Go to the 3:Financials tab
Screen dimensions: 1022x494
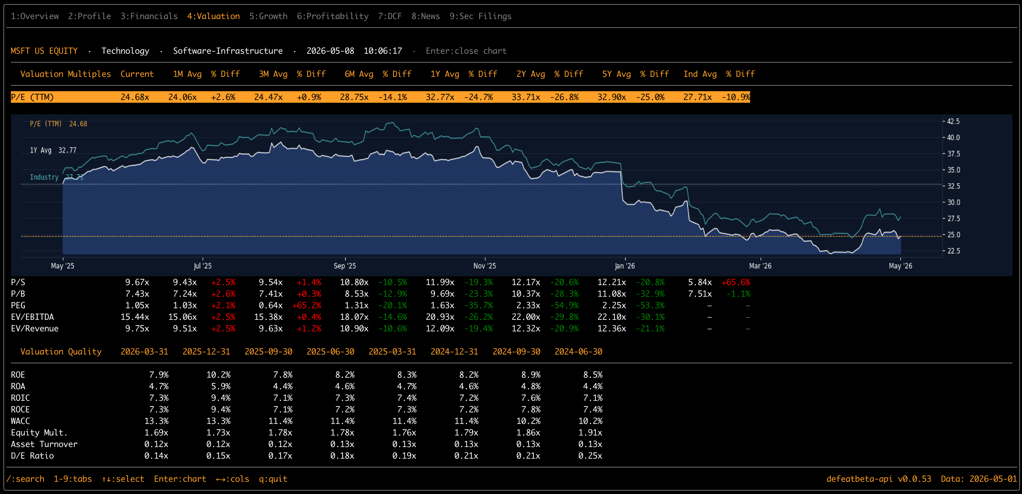[x=149, y=16]
